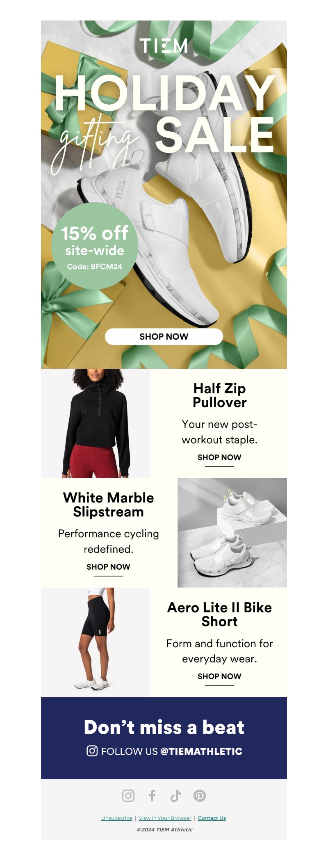Click the @TIEMATHLETIC handle text
Screen dimensions: 328x856
(201, 751)
